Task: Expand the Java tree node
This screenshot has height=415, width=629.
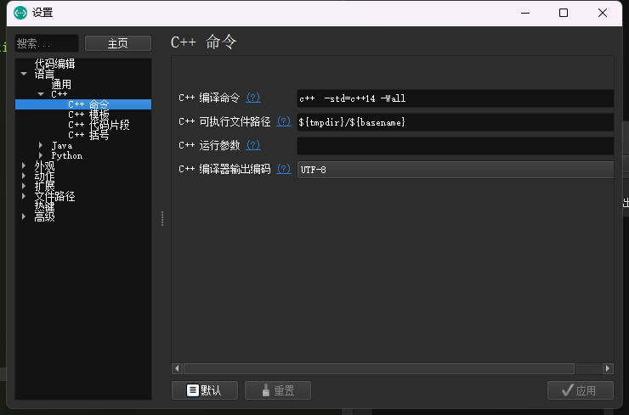Action: [40, 146]
